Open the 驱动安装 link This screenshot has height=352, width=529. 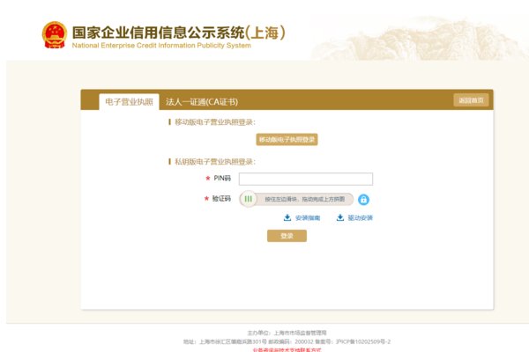point(361,218)
